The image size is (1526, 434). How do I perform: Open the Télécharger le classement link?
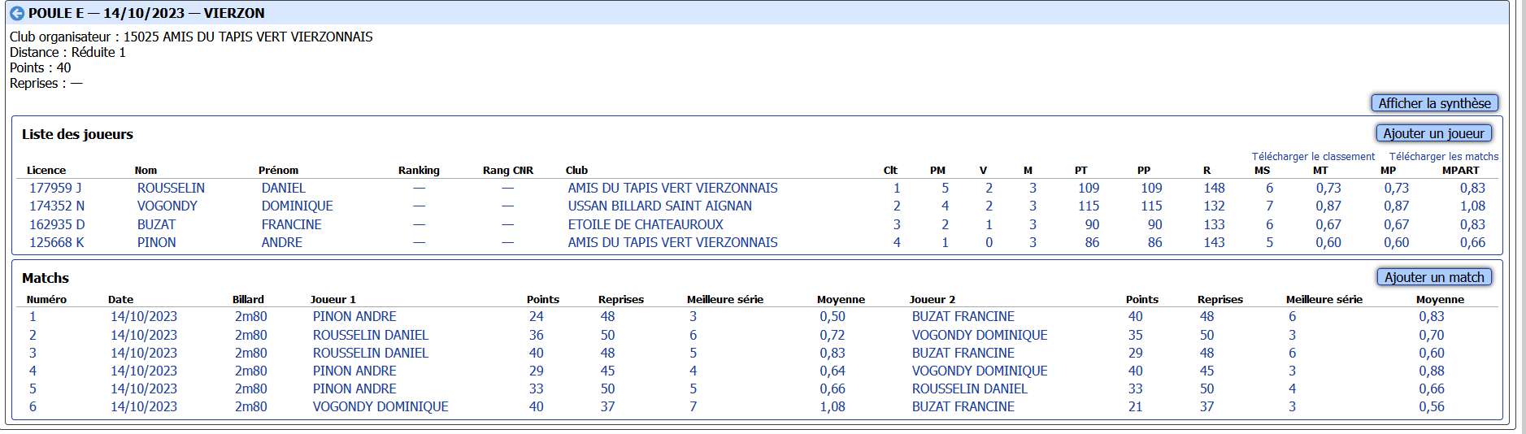pos(1313,157)
